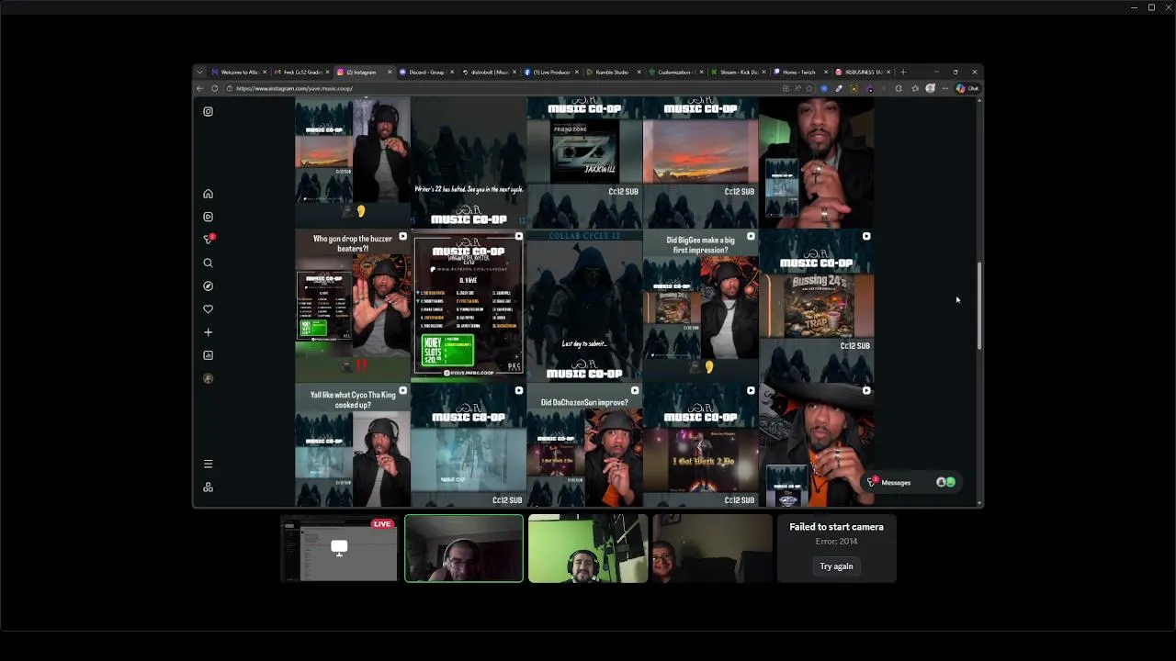Viewport: 1176px width, 661px height.
Task: Open Search in the Instagram sidebar
Action: tap(208, 263)
